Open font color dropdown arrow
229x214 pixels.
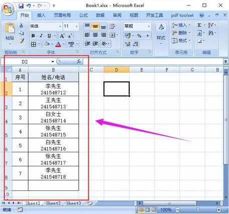click(64, 45)
